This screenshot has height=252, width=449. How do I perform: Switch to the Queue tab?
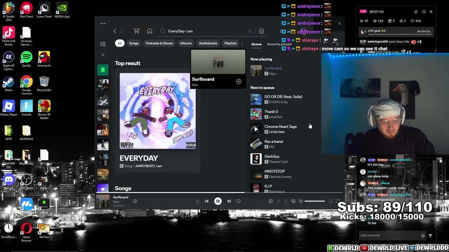click(x=256, y=44)
